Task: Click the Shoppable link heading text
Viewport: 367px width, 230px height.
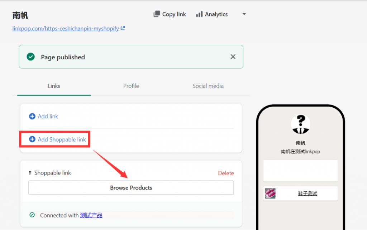Action: pyautogui.click(x=53, y=173)
